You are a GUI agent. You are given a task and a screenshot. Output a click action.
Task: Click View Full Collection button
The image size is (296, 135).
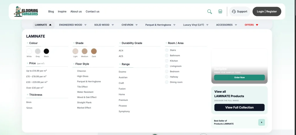tap(239, 107)
